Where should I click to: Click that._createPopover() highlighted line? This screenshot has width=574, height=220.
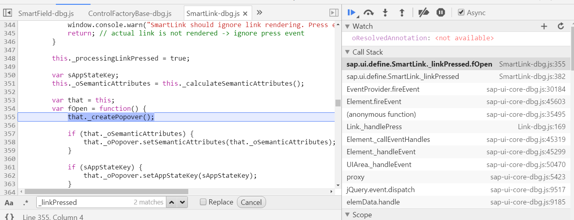(111, 117)
